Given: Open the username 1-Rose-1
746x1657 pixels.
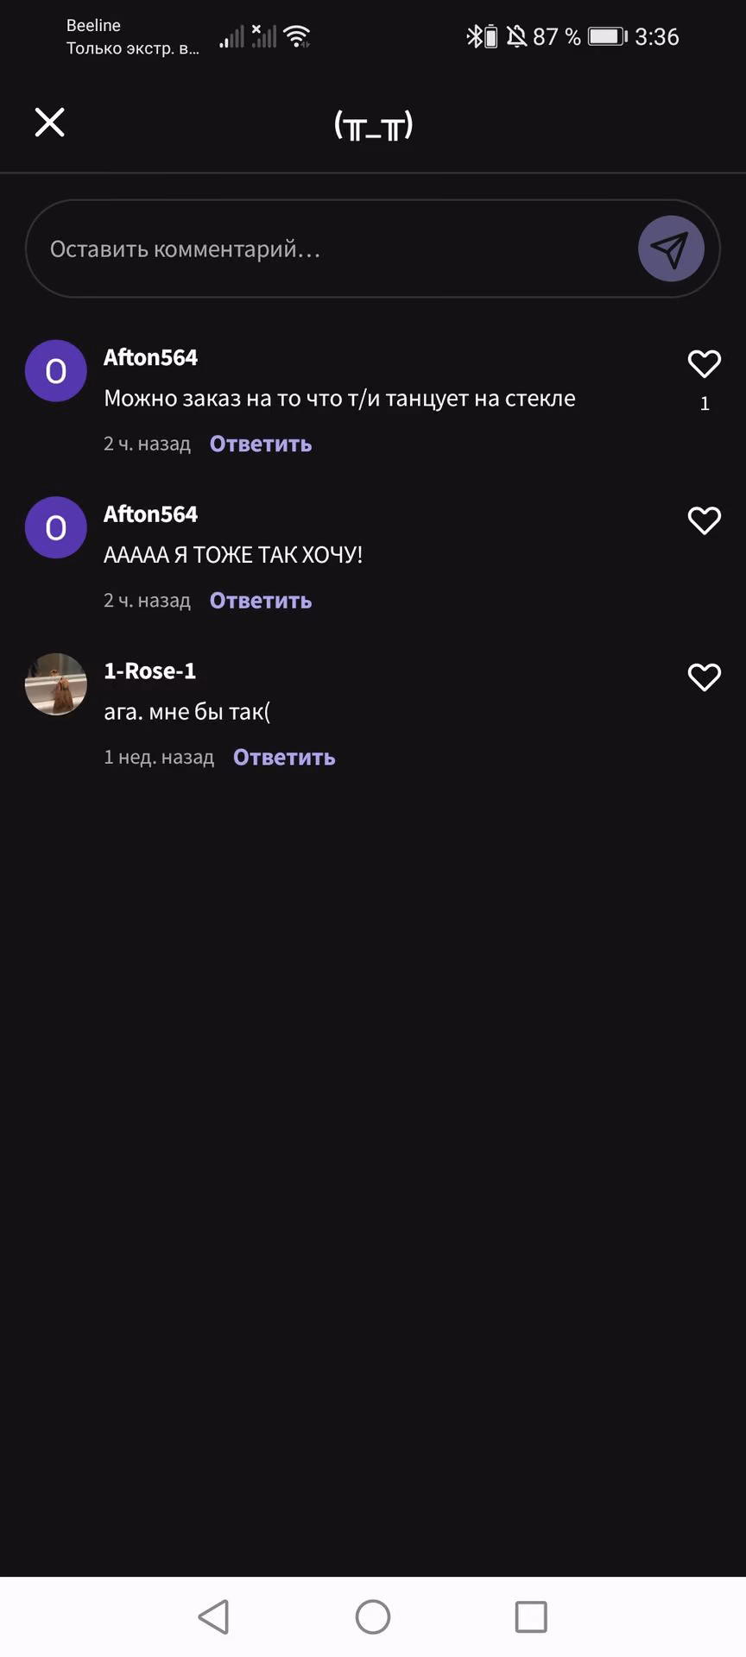Looking at the screenshot, I should pos(150,671).
